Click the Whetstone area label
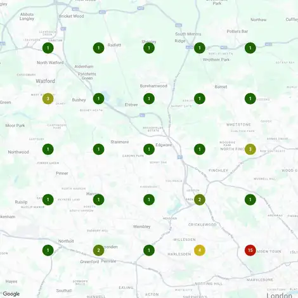The width and height of the screenshot is (298, 298). [x=238, y=124]
